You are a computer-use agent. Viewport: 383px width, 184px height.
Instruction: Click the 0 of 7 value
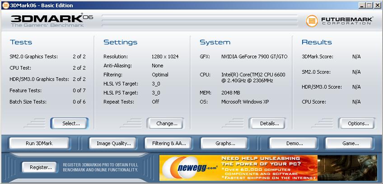coord(79,90)
